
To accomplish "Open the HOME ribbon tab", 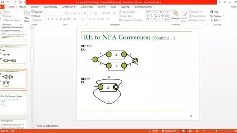I will pyautogui.click(x=11, y=7).
